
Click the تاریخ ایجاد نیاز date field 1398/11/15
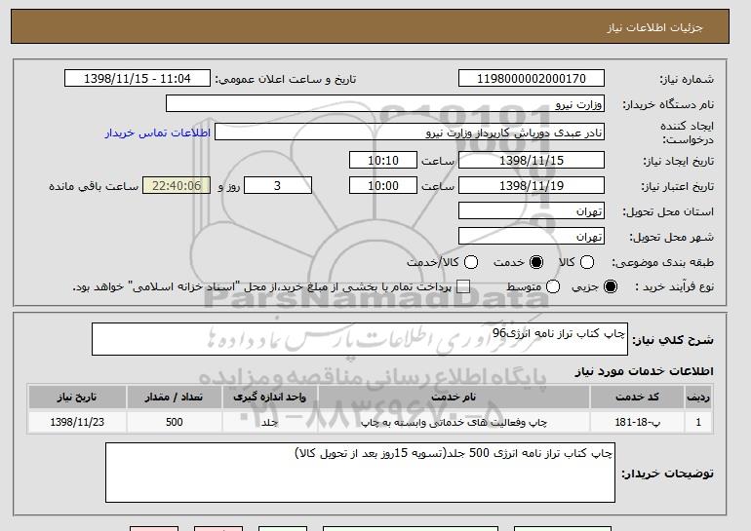coord(532,160)
